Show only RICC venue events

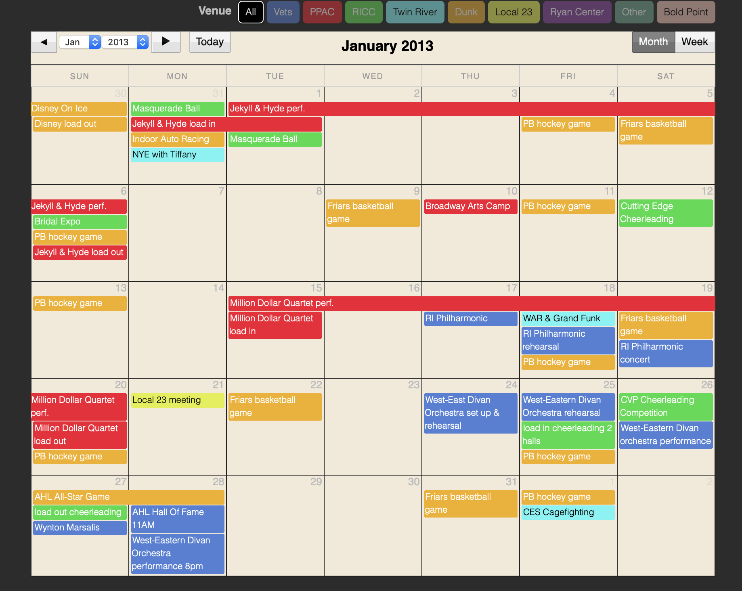point(363,12)
